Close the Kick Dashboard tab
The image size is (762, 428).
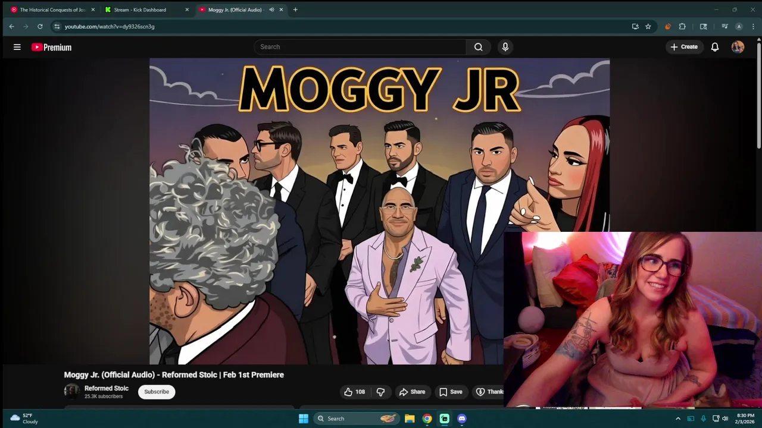(x=187, y=10)
